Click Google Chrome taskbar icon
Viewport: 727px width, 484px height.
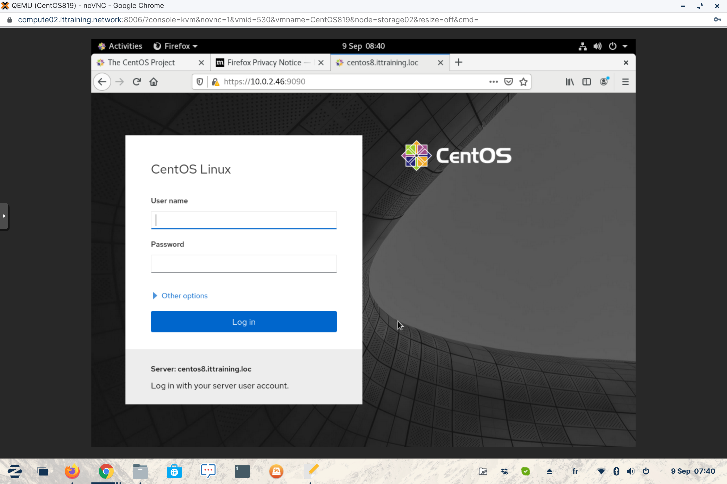tap(106, 471)
